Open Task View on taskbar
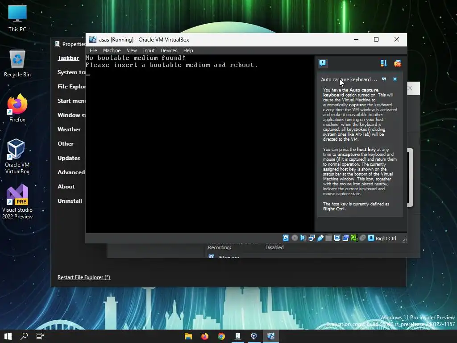This screenshot has height=343, width=457. pyautogui.click(x=40, y=336)
